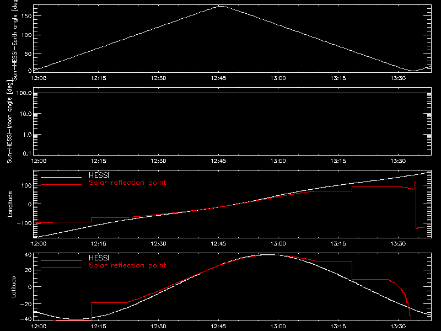This screenshot has width=441, height=331.
Task: Click the Longitude axis label
Action: 10,204
